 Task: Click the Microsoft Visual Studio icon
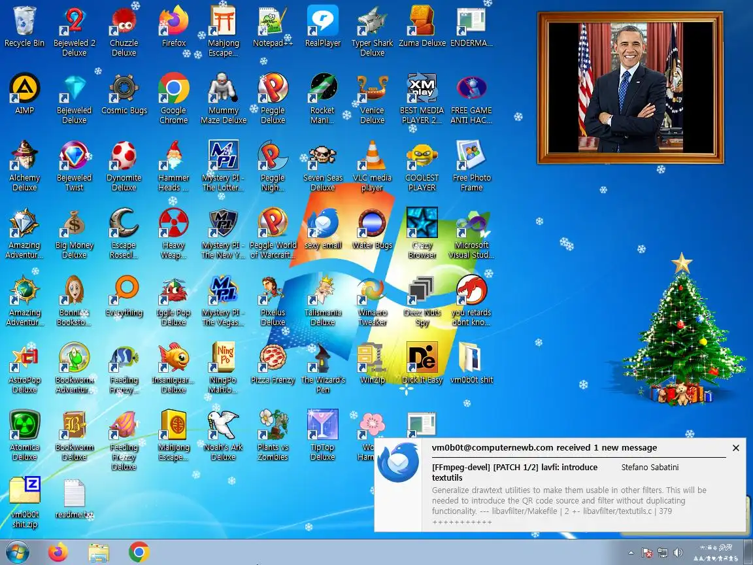point(471,233)
